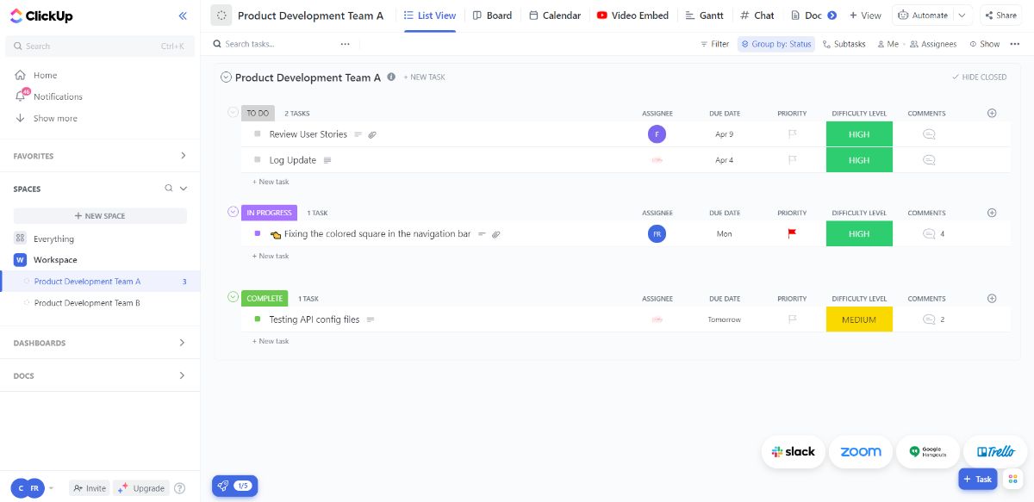
Task: Click the Share button
Action: click(x=1000, y=15)
